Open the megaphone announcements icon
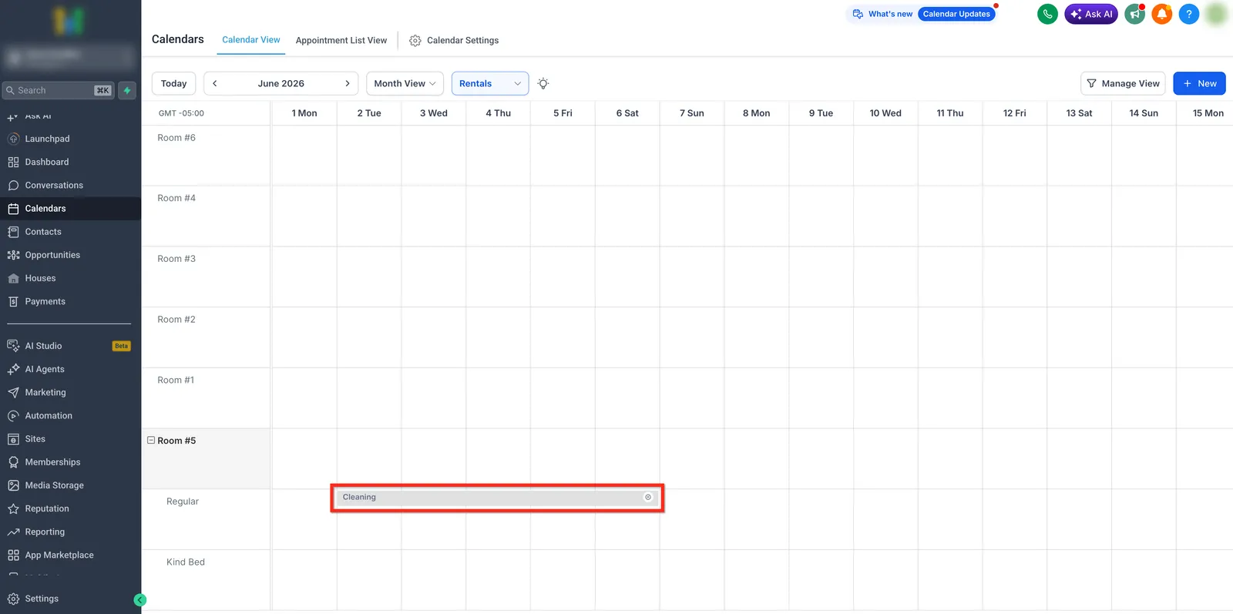This screenshot has height=614, width=1233. 1134,14
